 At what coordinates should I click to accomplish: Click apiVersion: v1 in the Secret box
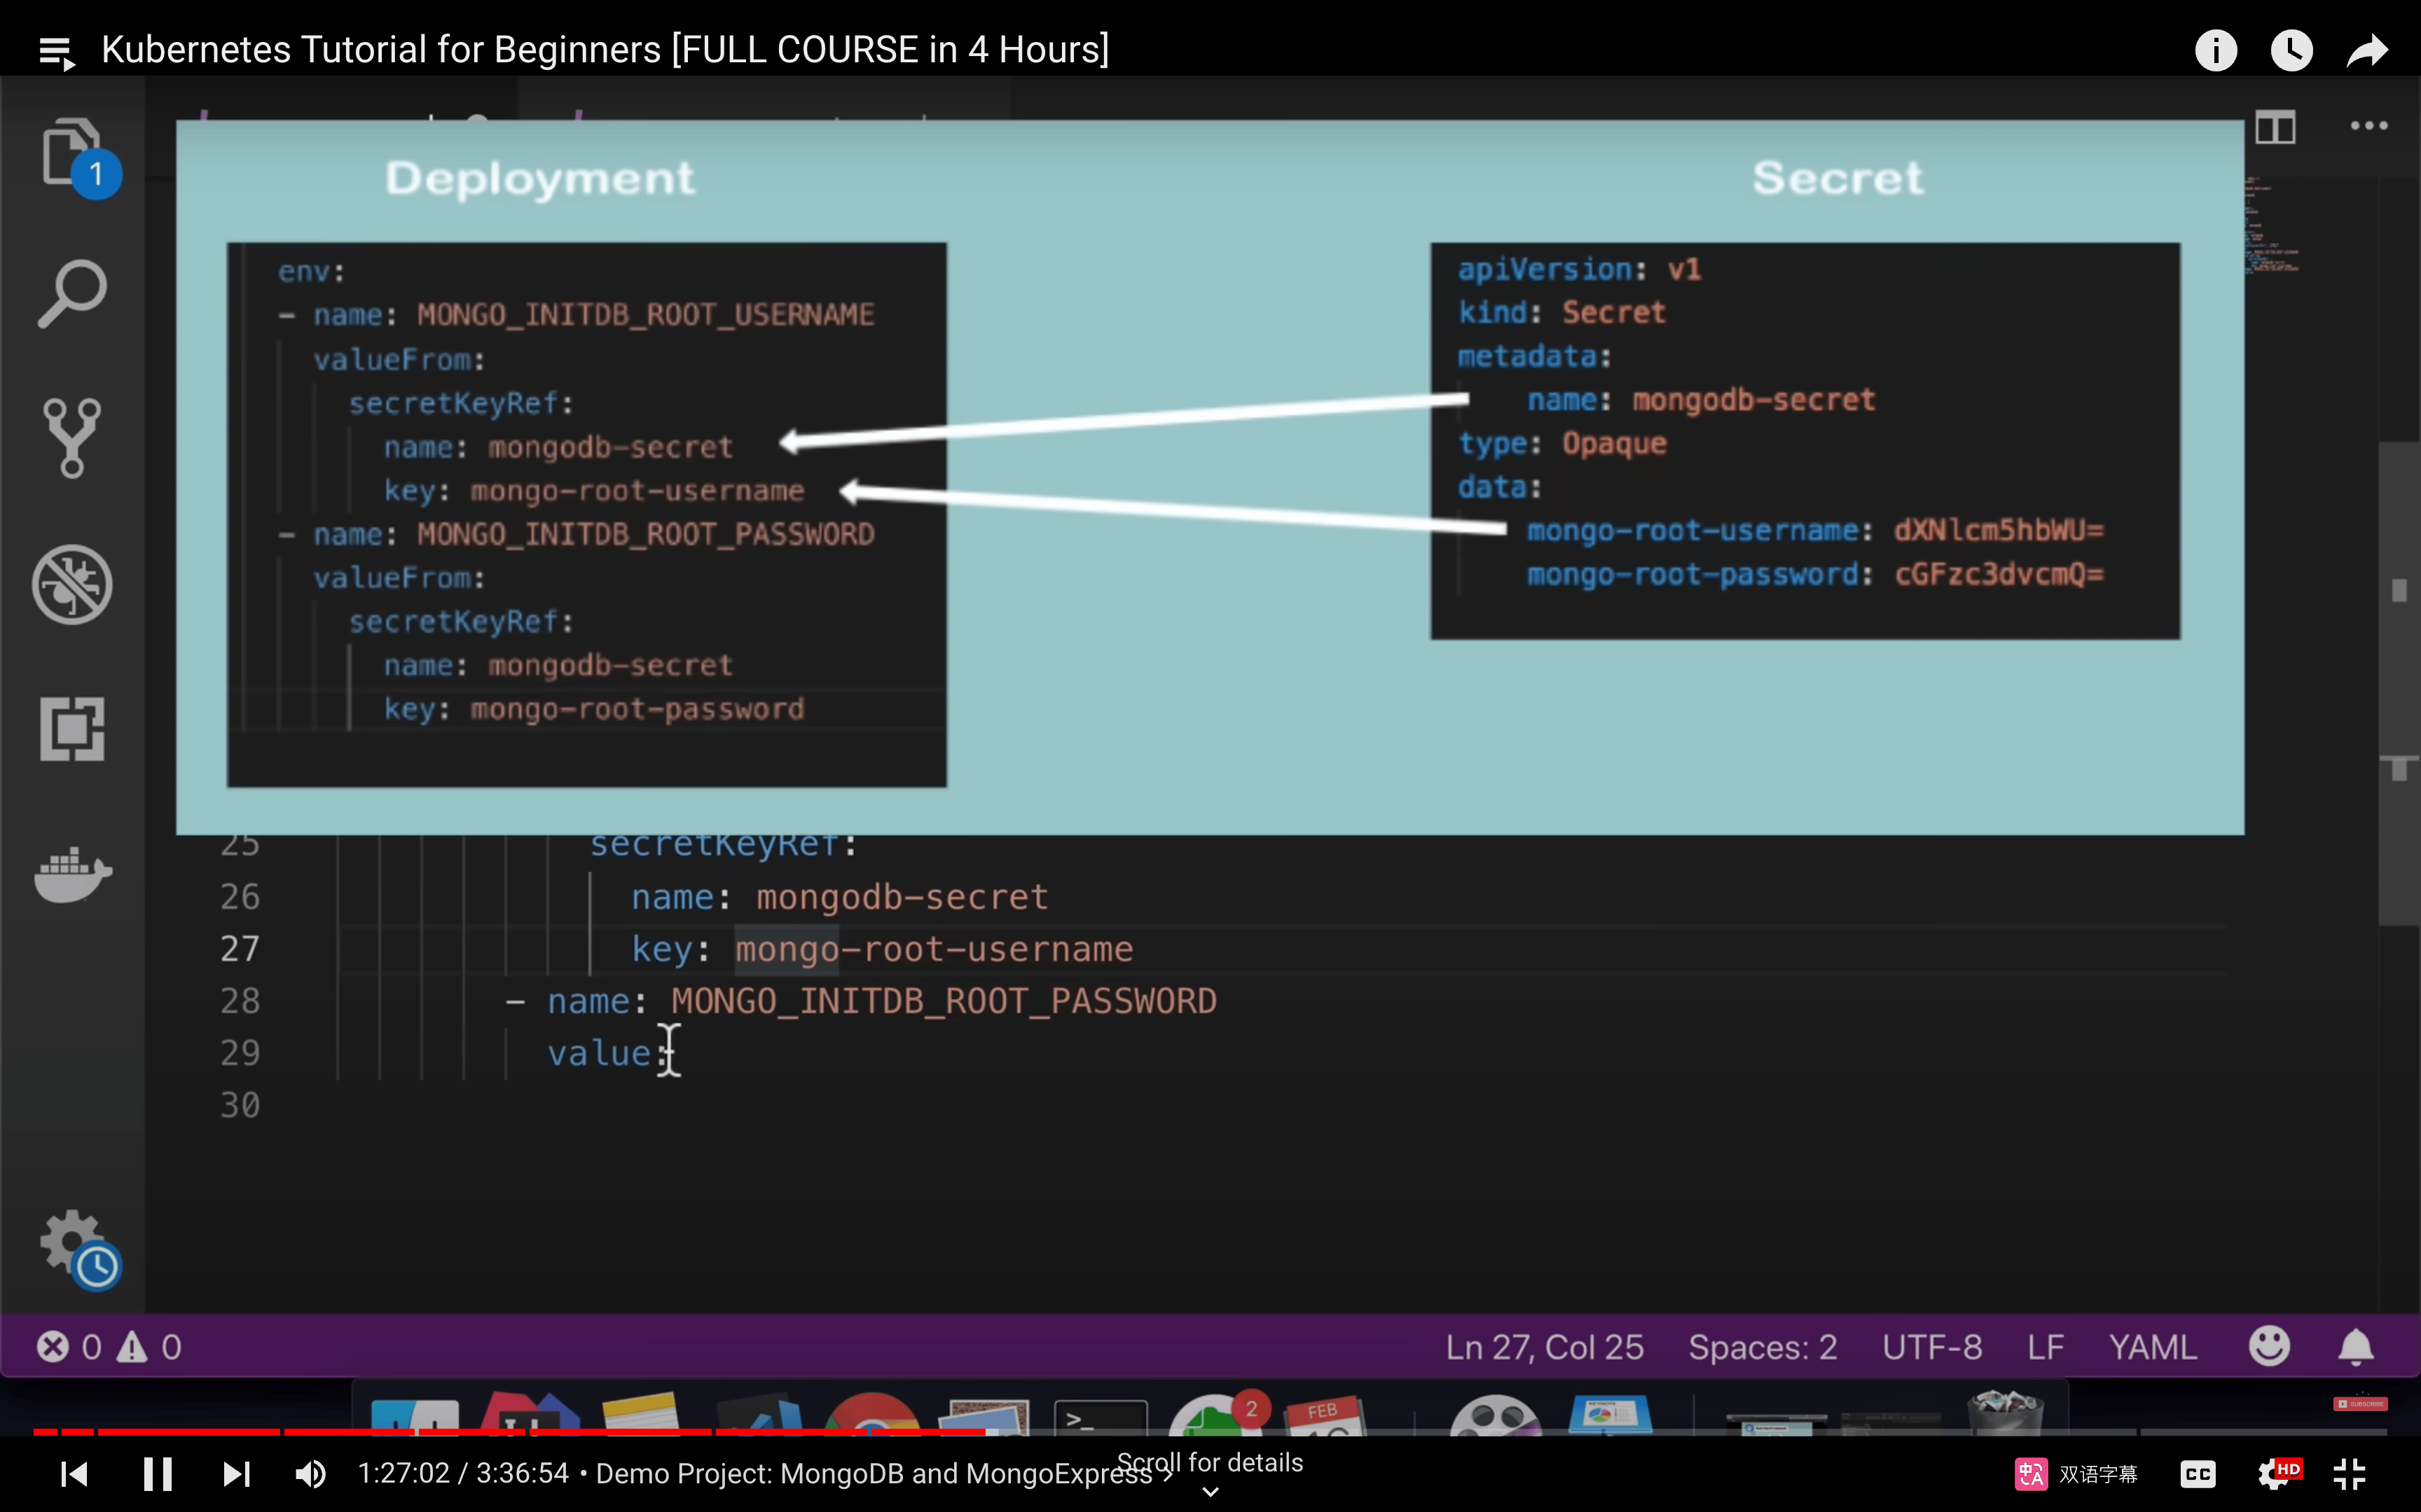[x=1579, y=270]
